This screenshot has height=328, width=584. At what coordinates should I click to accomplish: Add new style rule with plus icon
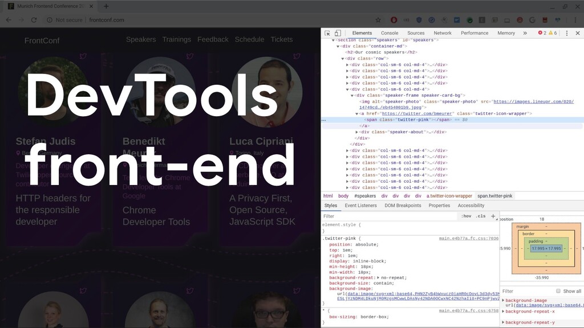(x=493, y=216)
